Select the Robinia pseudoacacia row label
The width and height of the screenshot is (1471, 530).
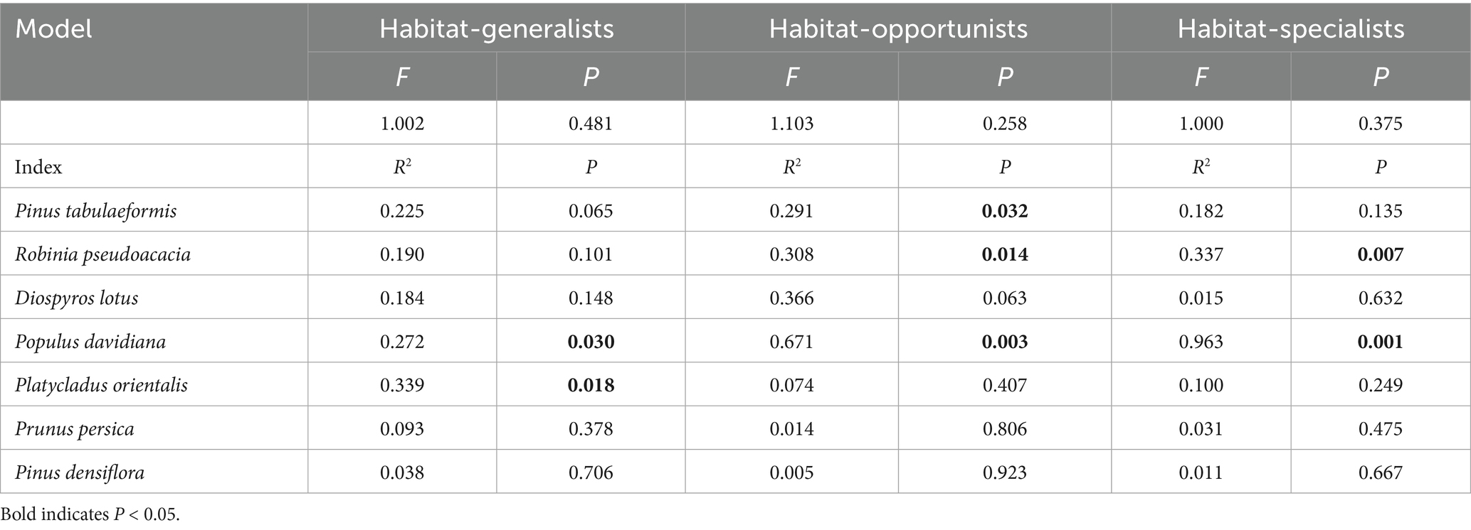point(103,254)
